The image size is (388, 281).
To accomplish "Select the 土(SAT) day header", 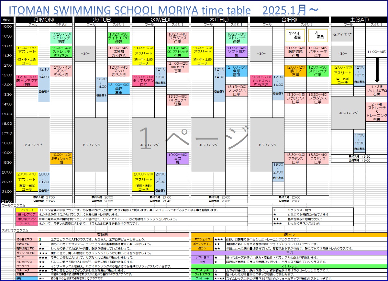I will click(x=359, y=19).
